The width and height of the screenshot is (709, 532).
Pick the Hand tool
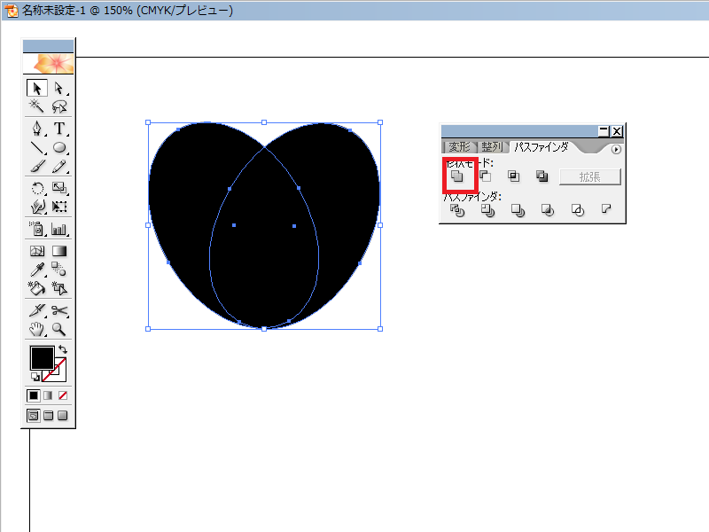[37, 329]
